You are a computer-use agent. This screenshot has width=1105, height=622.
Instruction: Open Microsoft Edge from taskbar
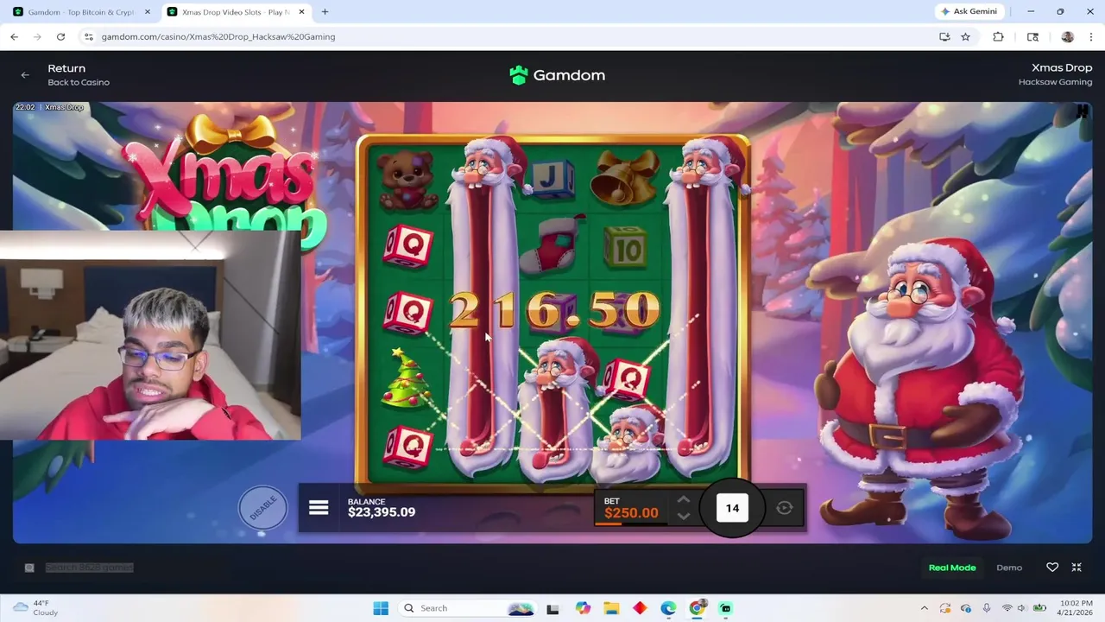668,608
